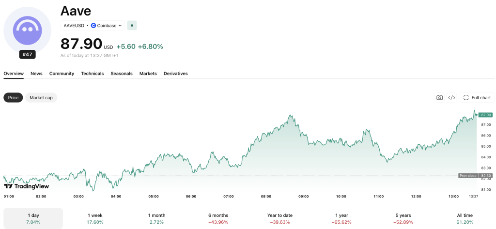The height and width of the screenshot is (229, 496).
Task: Open AAVEUSD Coinbase exchange dropdown
Action: 93,26
